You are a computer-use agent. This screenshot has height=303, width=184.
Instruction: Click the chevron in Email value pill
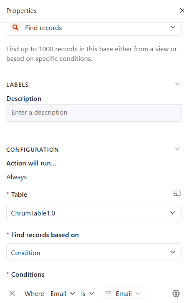138,293
